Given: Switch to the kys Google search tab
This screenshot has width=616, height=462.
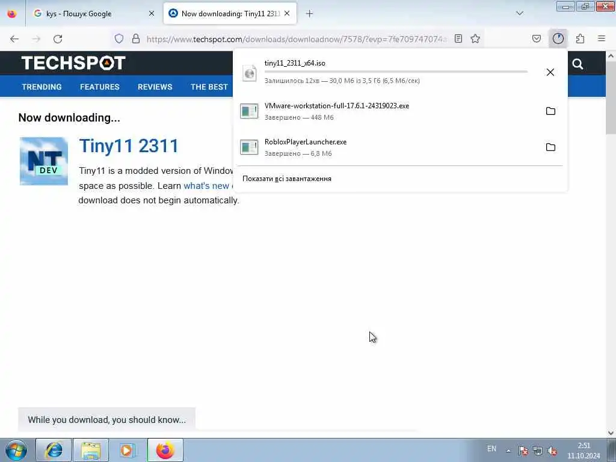Looking at the screenshot, I should click(94, 14).
